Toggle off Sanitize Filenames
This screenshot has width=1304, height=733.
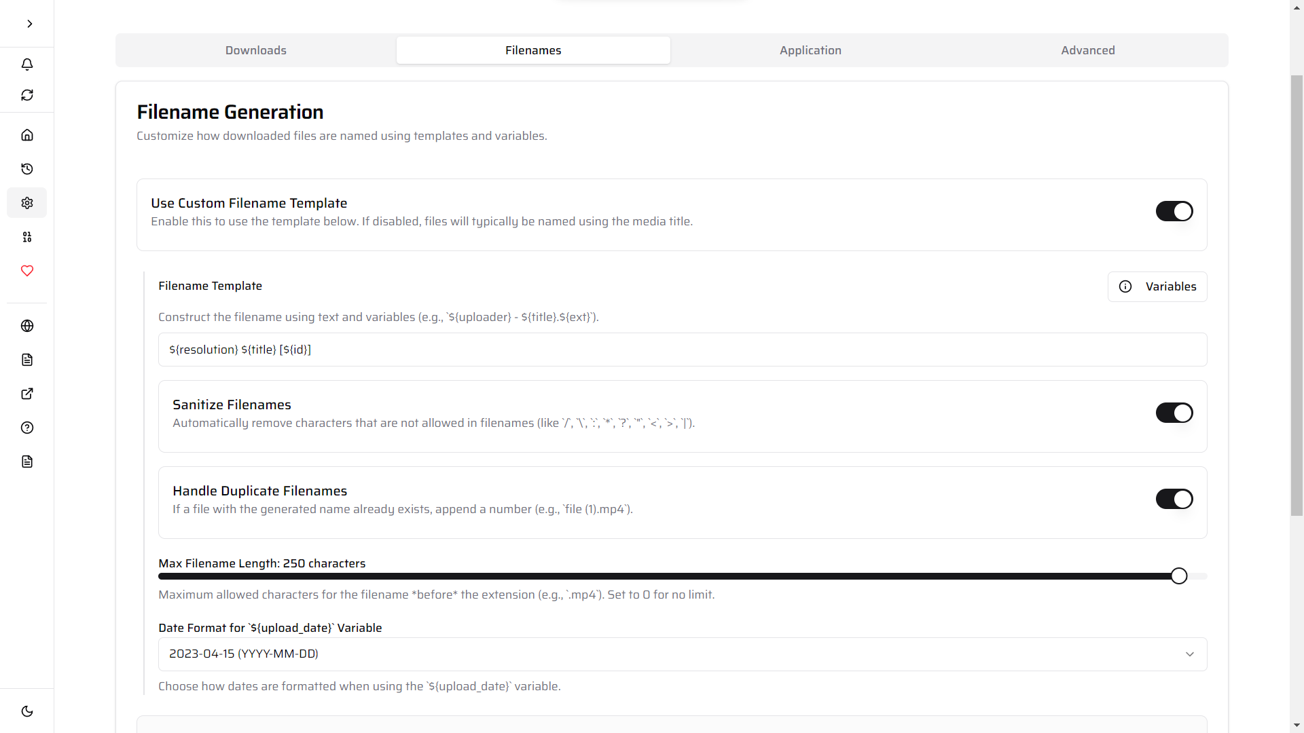point(1174,413)
